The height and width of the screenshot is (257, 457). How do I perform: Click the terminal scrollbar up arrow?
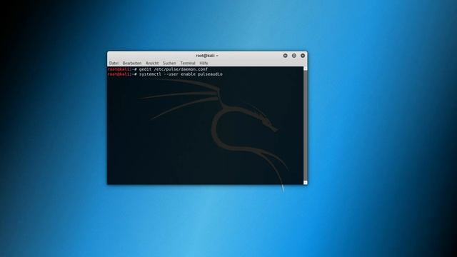tap(306, 69)
